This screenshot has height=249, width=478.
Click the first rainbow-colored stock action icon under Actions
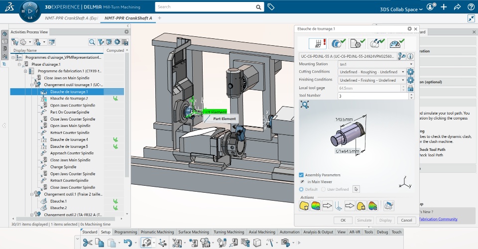(316, 206)
